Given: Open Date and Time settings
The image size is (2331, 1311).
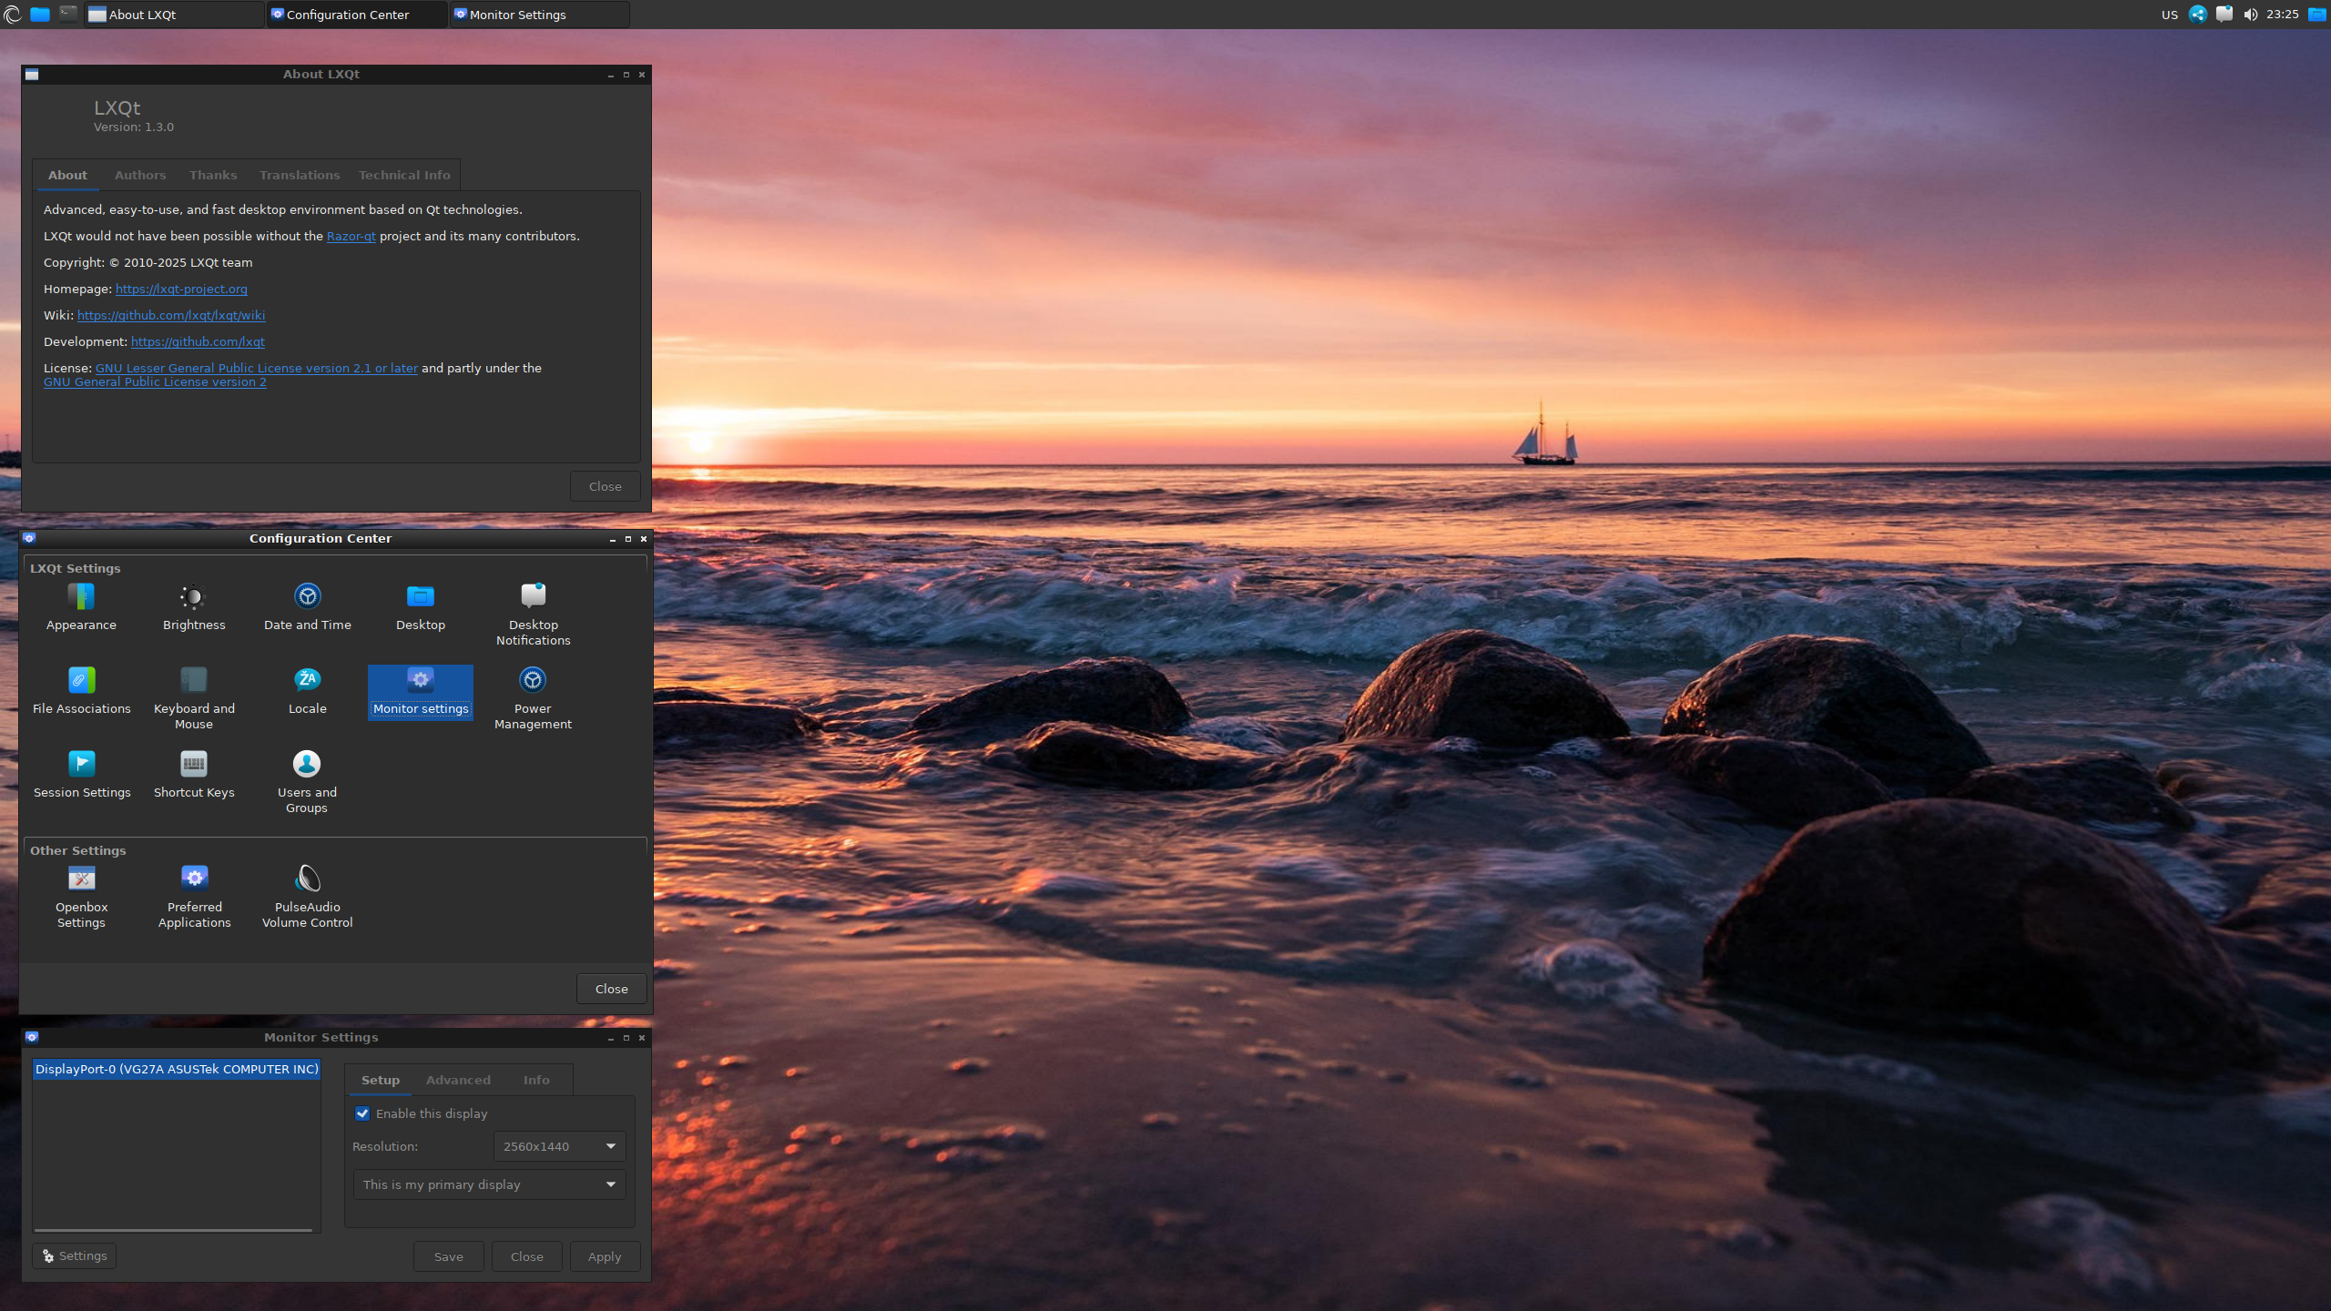Looking at the screenshot, I should tap(307, 597).
